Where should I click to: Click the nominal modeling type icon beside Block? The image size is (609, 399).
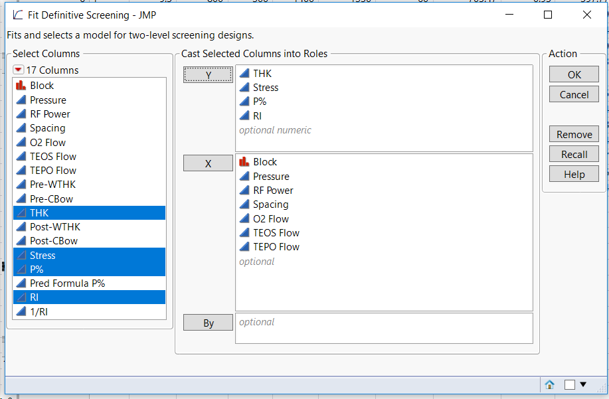22,85
